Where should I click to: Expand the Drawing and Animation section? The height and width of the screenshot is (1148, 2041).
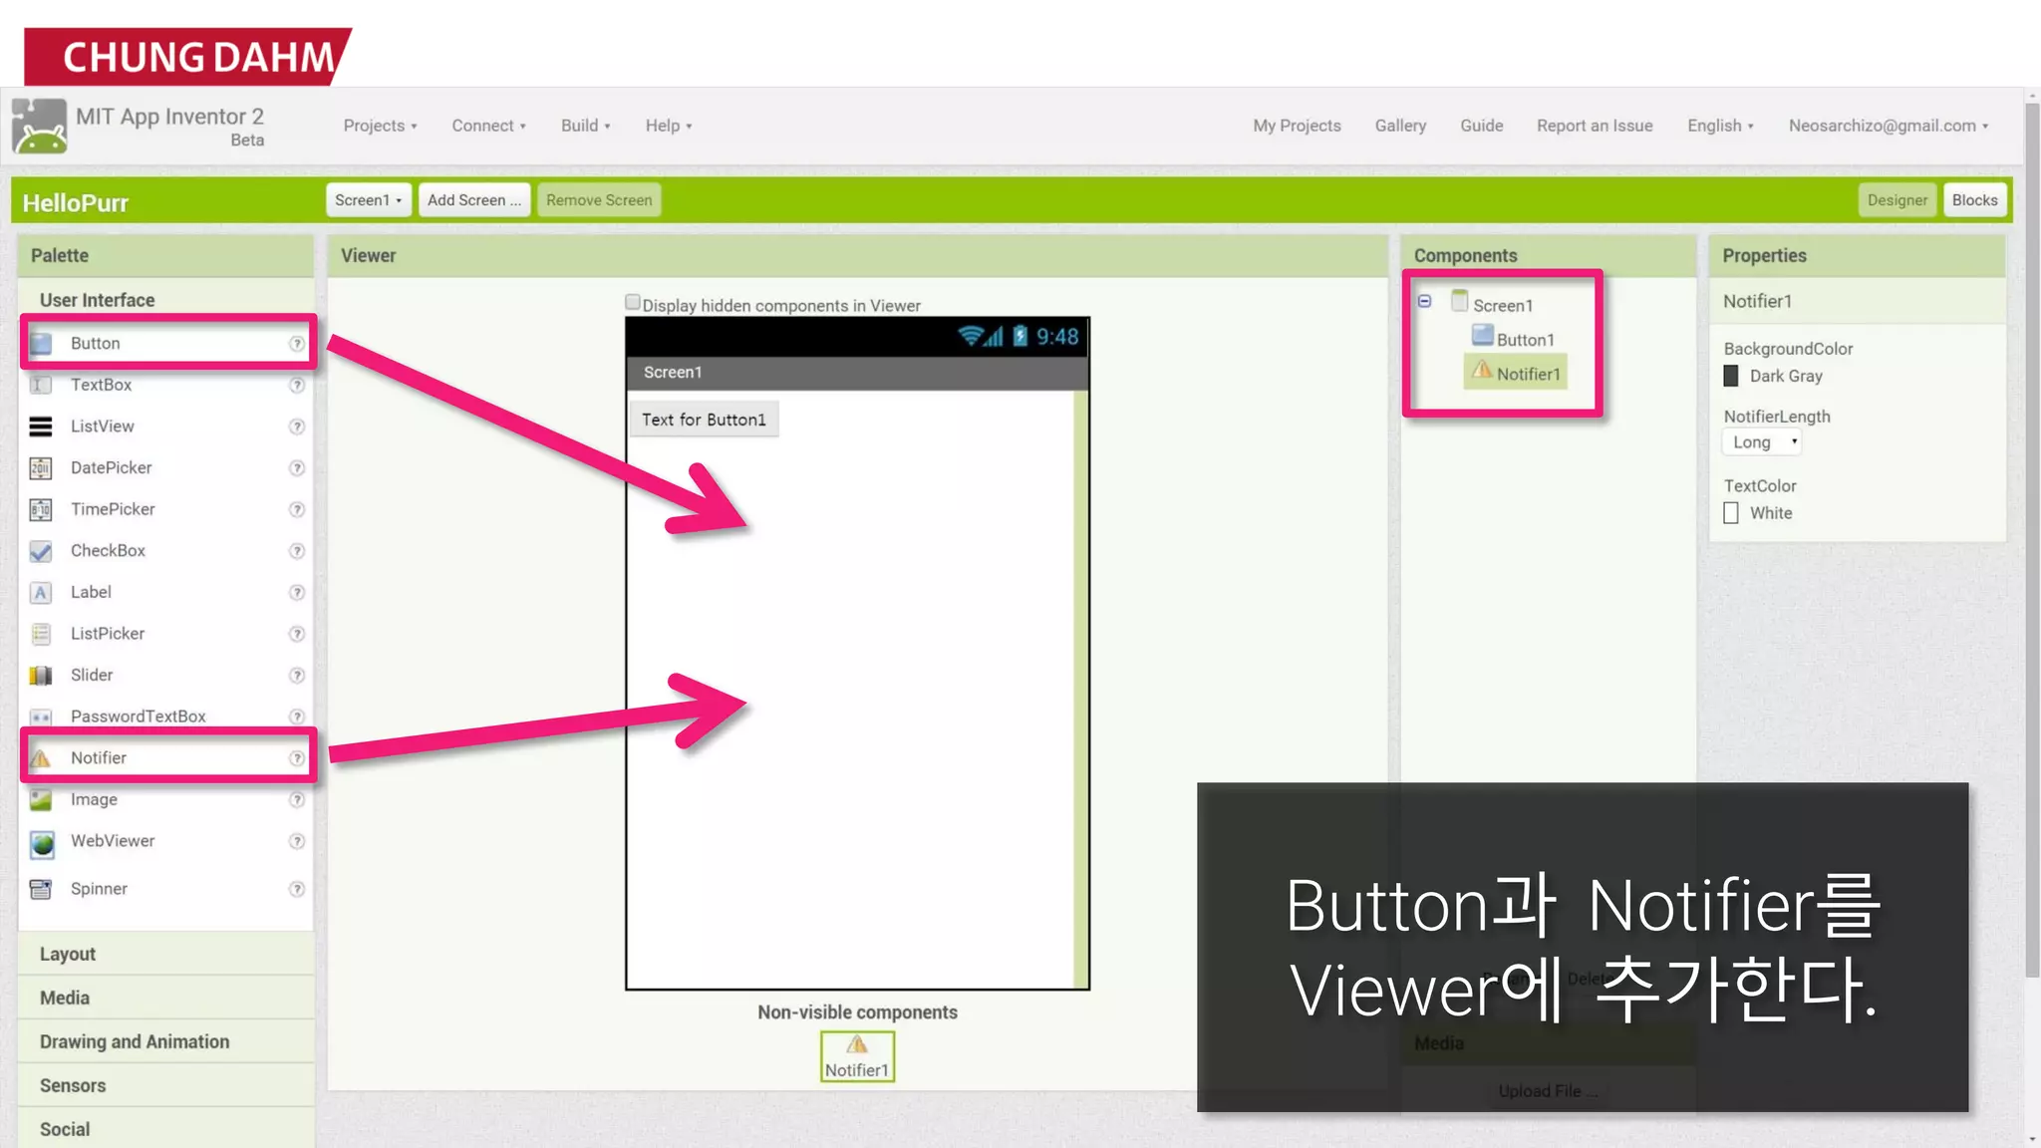point(165,1041)
